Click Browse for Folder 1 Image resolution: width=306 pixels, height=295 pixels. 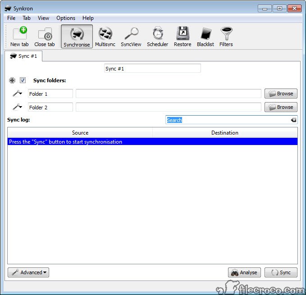[281, 94]
